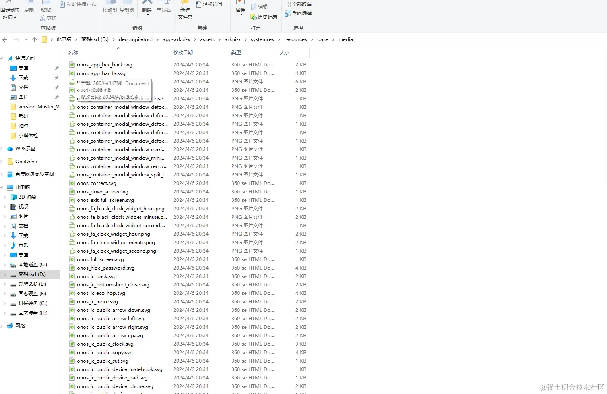The height and width of the screenshot is (394, 607).
Task: Open the 小琪体检 folder
Action: 24,136
